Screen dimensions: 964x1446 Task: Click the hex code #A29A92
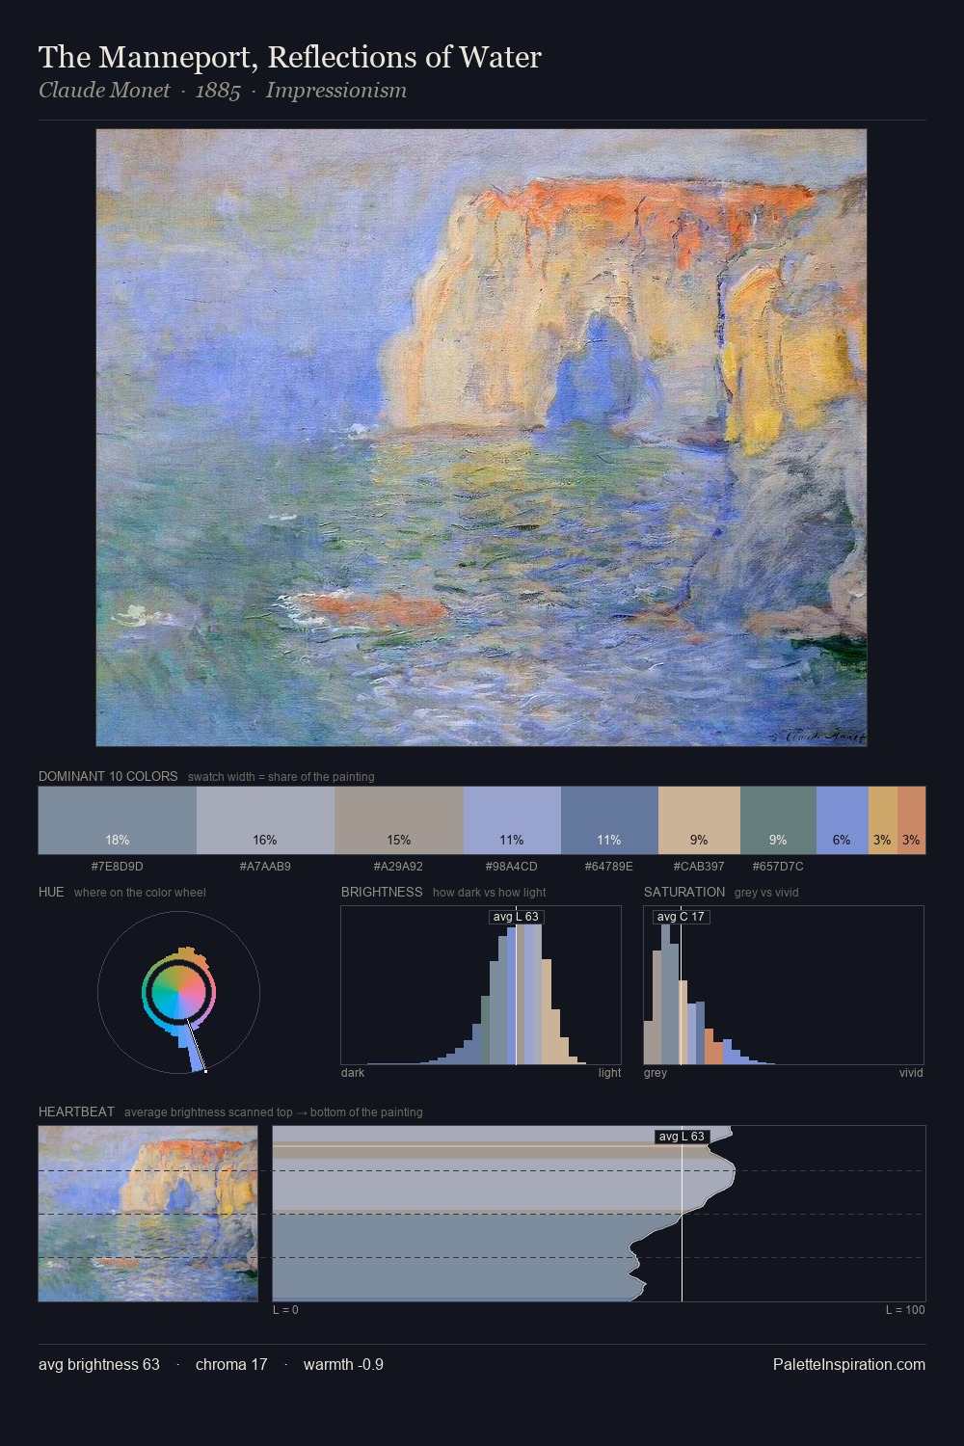(x=398, y=867)
